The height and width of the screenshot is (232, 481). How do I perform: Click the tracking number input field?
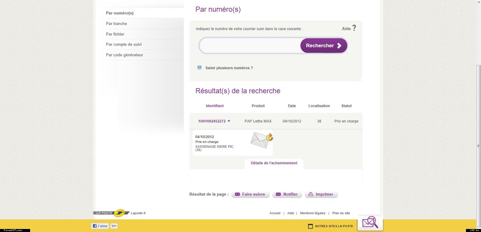pos(250,46)
